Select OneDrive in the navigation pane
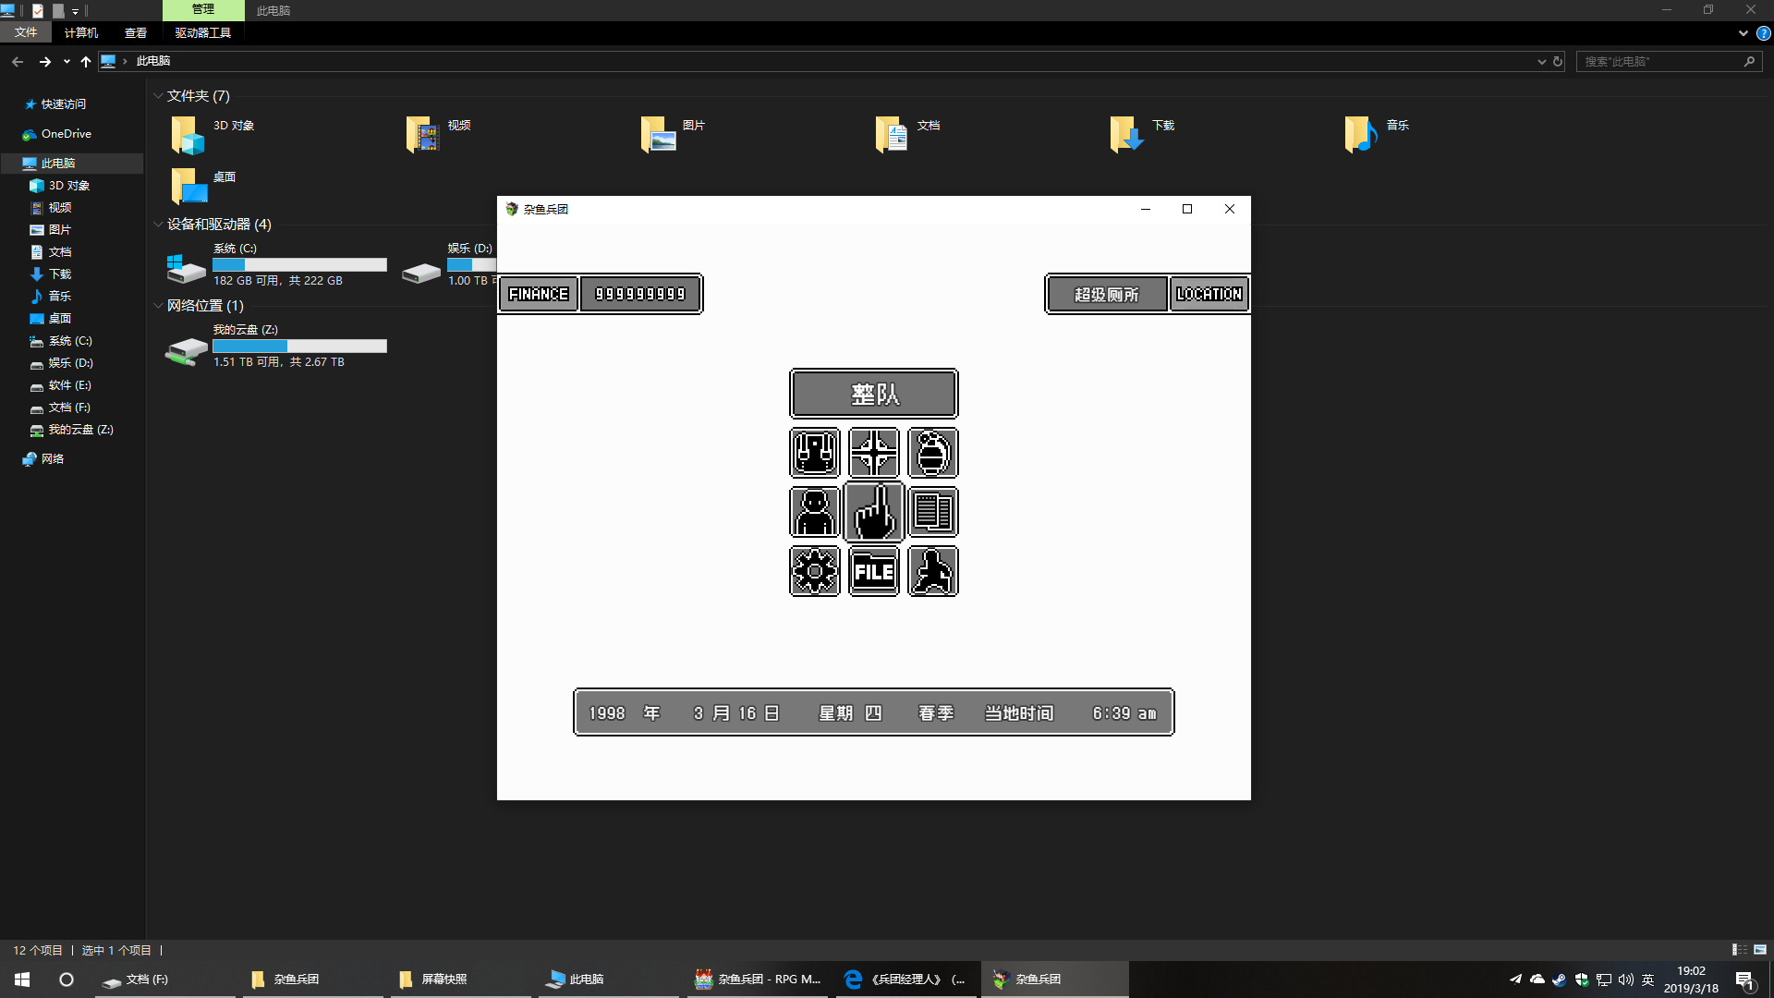This screenshot has width=1774, height=998. [67, 134]
